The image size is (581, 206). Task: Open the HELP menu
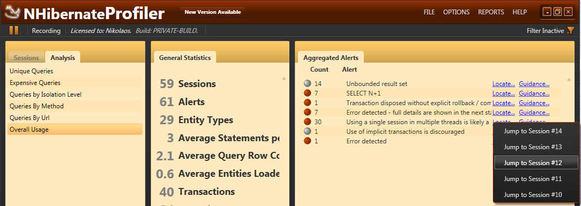[519, 12]
